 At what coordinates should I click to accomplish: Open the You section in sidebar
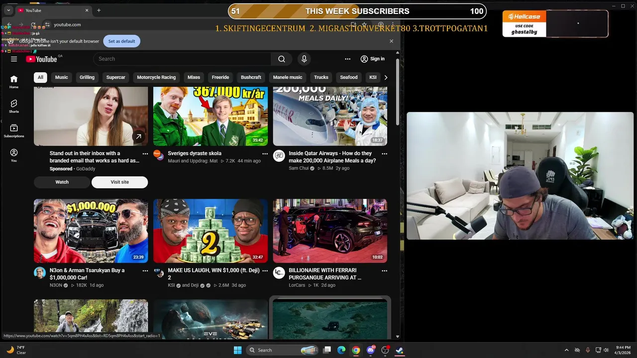click(x=14, y=155)
